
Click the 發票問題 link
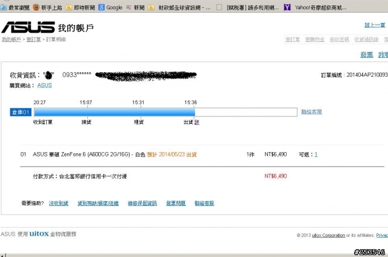tap(176, 203)
